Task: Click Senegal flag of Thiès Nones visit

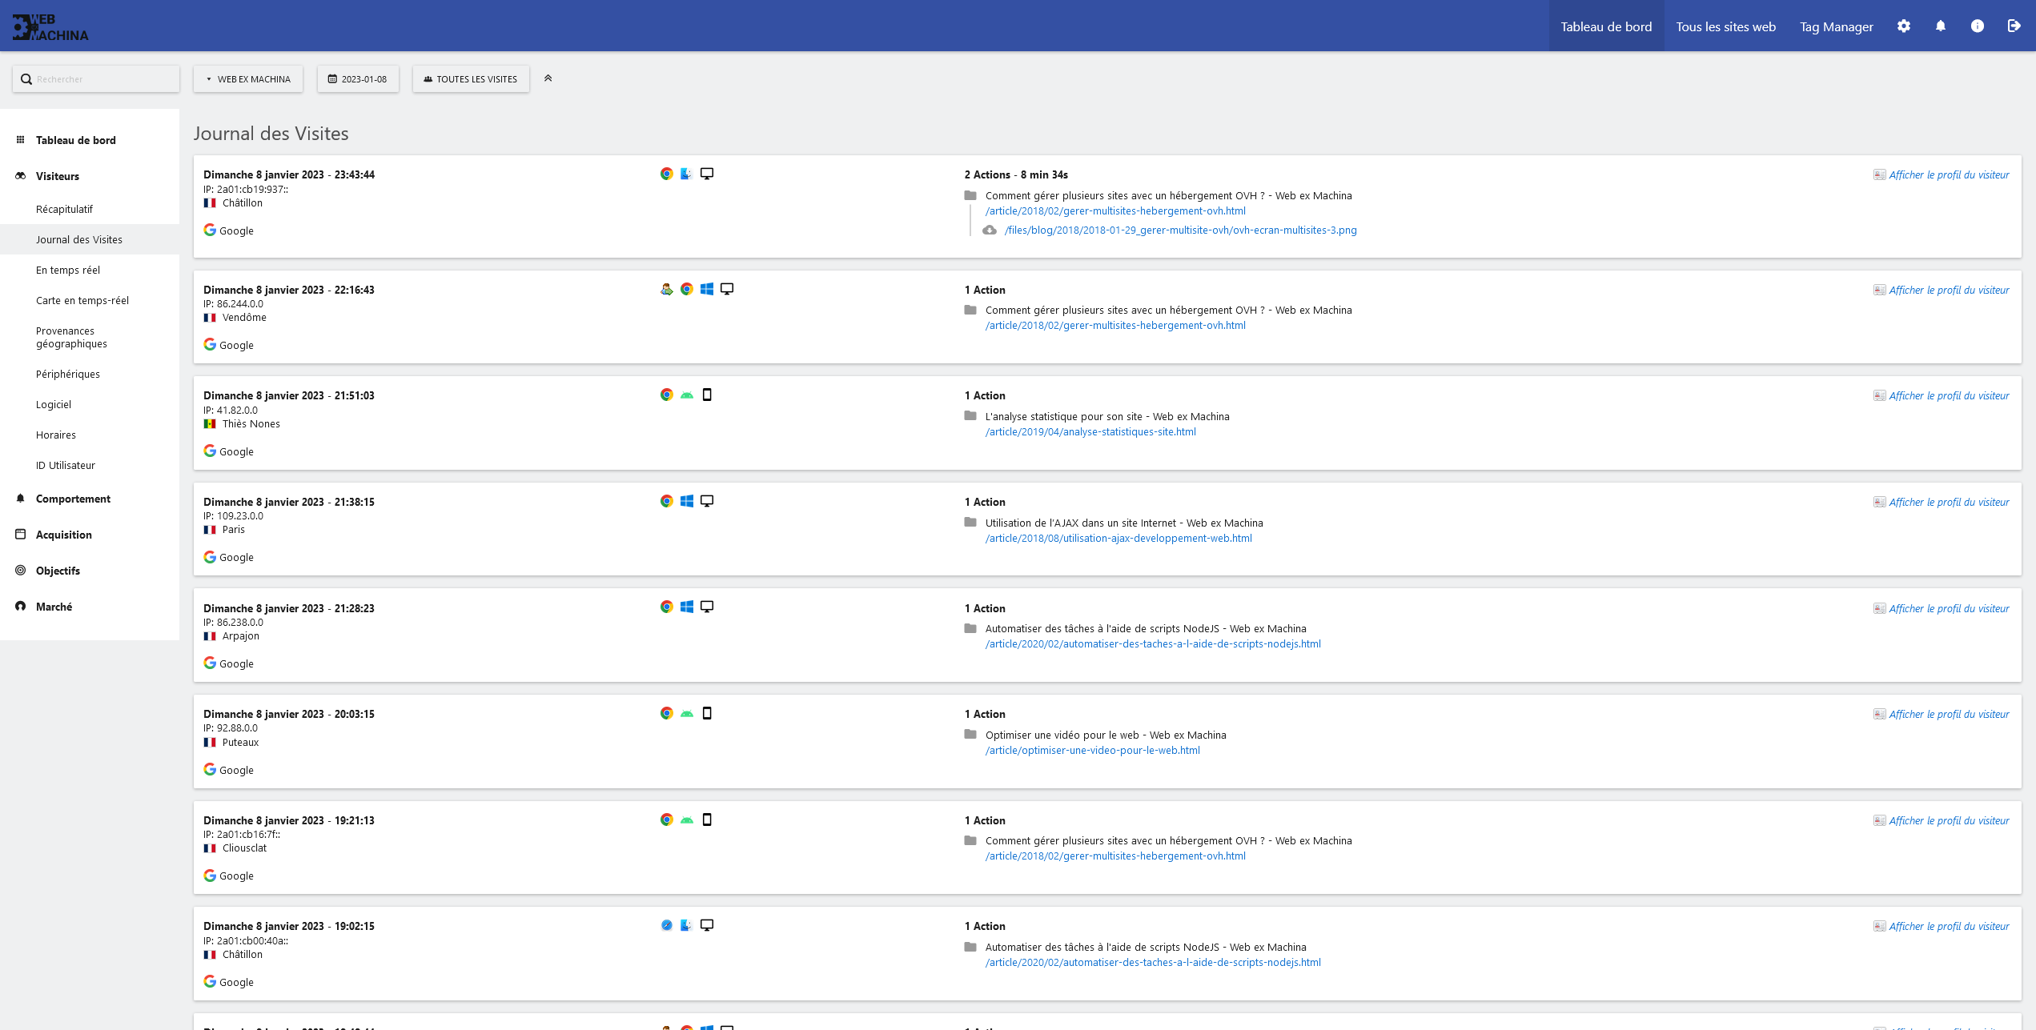Action: coord(210,424)
